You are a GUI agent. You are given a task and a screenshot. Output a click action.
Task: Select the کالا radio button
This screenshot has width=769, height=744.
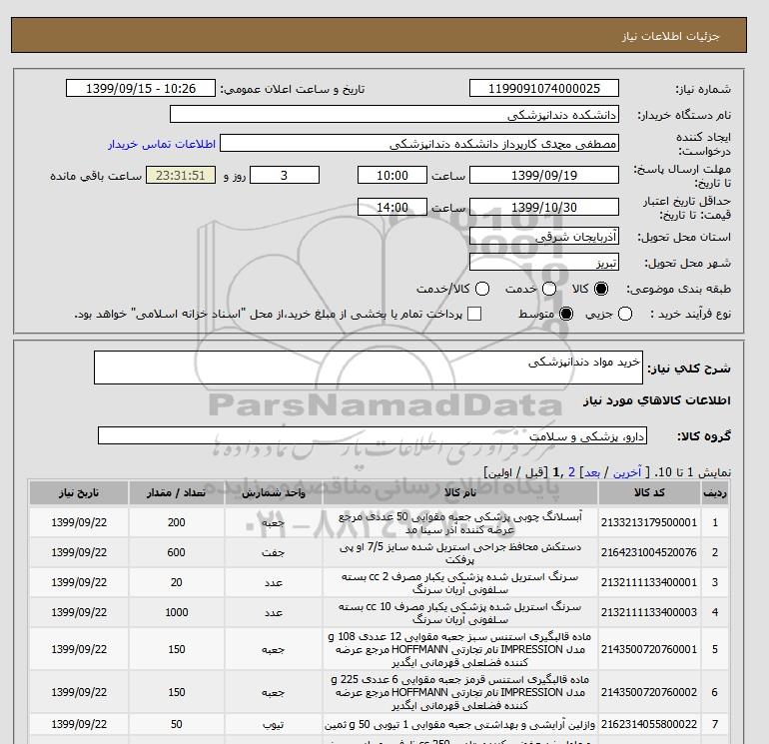click(x=601, y=289)
